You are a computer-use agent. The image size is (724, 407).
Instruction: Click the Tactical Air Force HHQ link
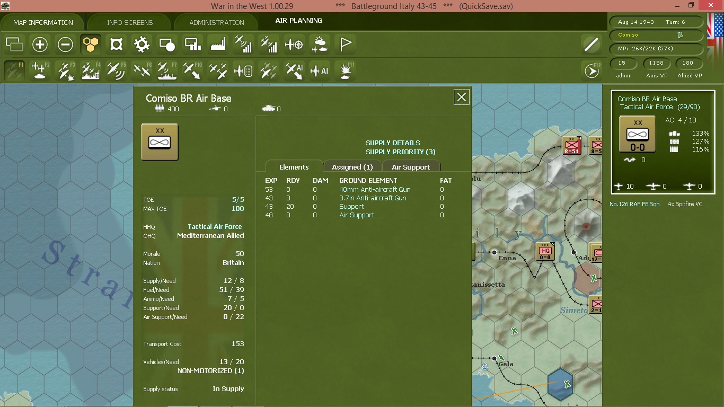[215, 226]
